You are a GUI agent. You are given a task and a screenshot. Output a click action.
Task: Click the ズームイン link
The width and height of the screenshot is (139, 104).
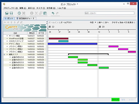tap(53, 22)
